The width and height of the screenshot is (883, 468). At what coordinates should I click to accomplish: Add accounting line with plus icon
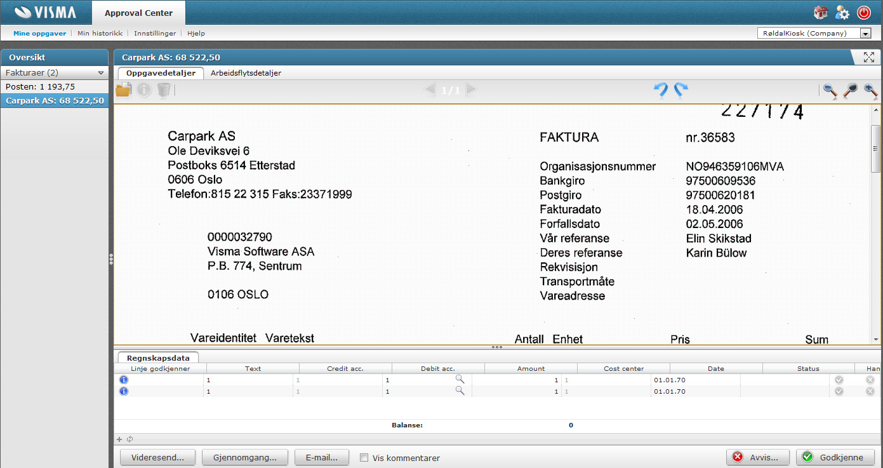coord(119,439)
